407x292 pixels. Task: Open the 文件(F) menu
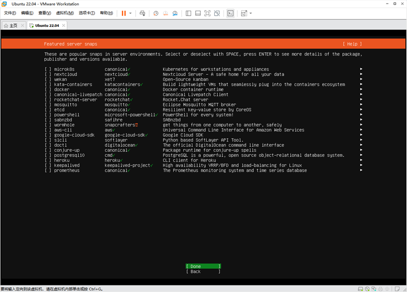[10, 13]
